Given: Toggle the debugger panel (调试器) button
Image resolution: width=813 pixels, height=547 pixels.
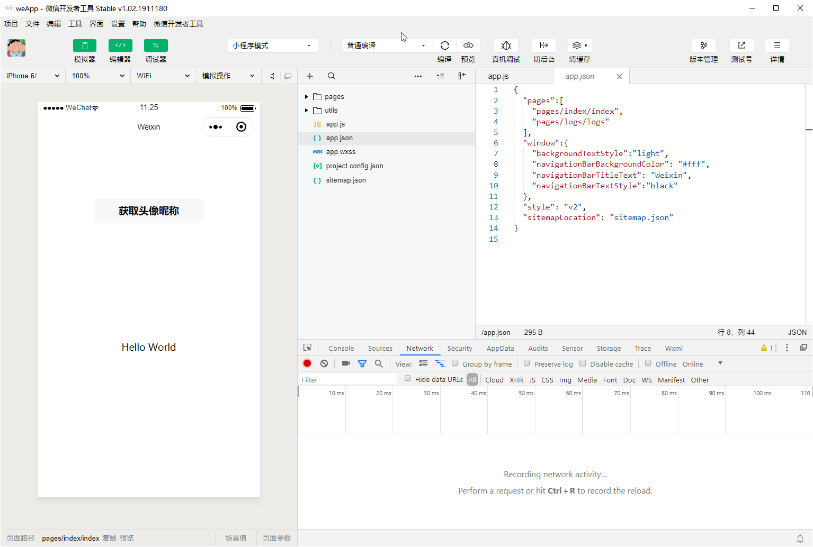Looking at the screenshot, I should [156, 45].
